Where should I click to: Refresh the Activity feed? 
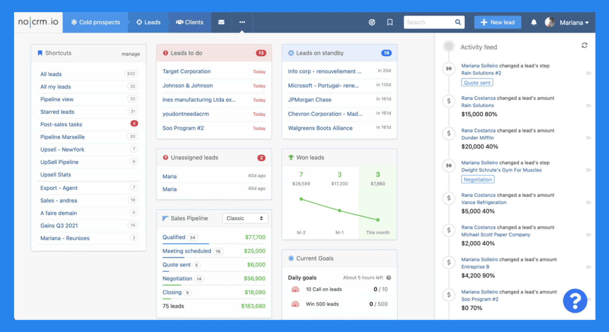click(x=584, y=45)
